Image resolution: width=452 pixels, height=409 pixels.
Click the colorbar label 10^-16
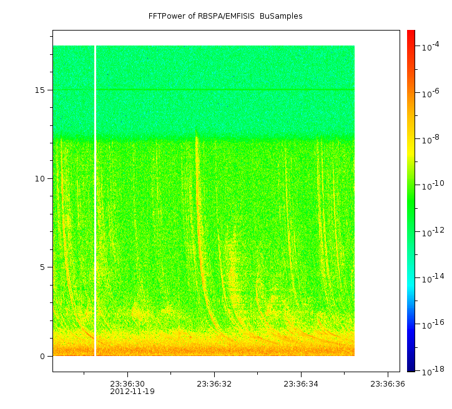pos(433,324)
